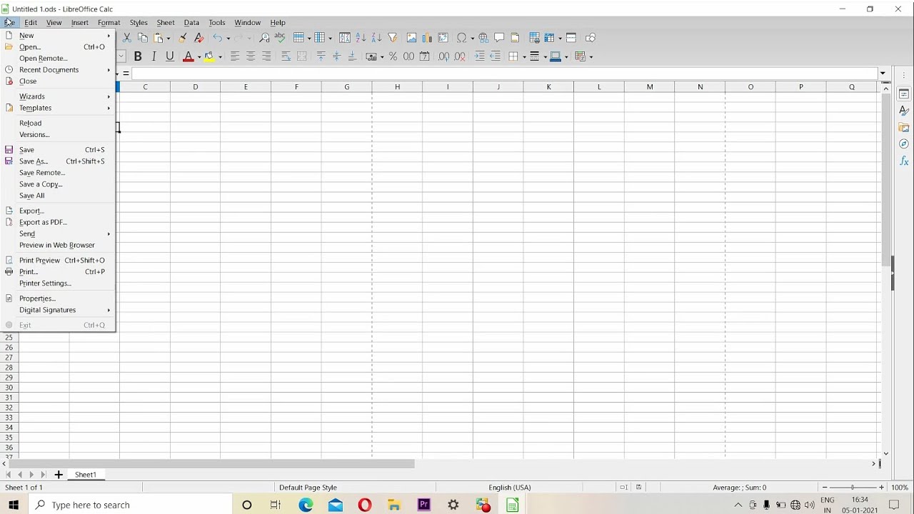Open the Microsoft Edge taskbar icon
This screenshot has height=514, width=914.
[306, 505]
